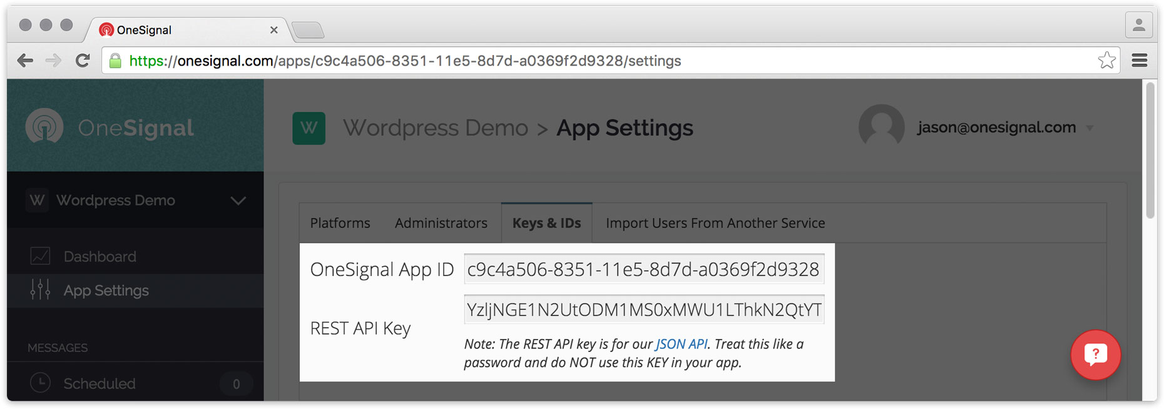Click the REST API Key field
The height and width of the screenshot is (409, 1164).
tap(643, 310)
